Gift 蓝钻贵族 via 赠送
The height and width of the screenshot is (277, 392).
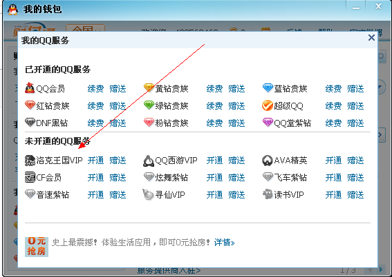pyautogui.click(x=355, y=89)
